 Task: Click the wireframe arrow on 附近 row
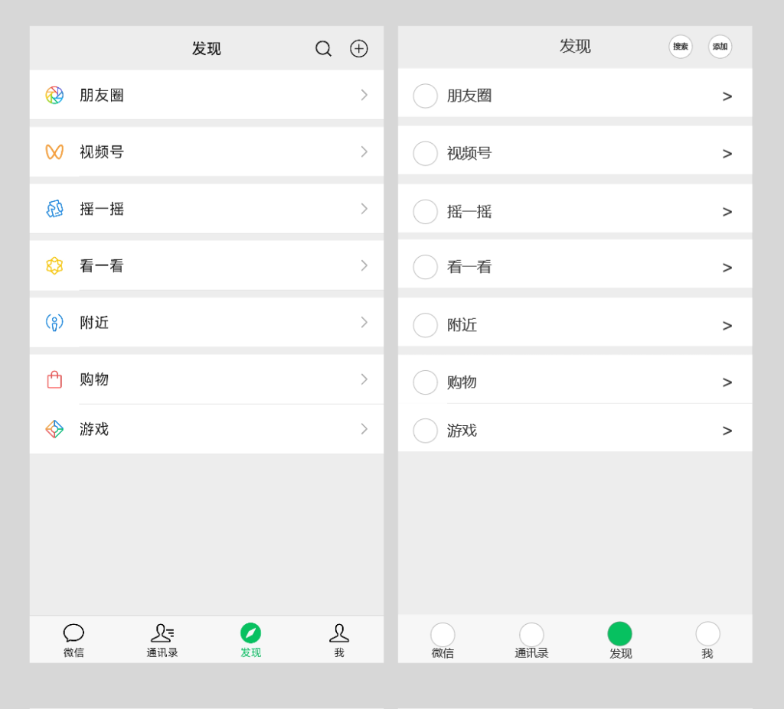[727, 326]
